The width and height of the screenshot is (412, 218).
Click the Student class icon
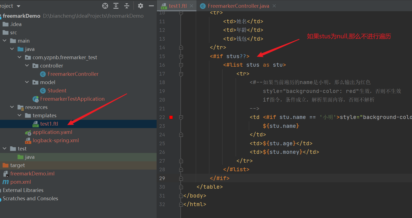point(43,90)
